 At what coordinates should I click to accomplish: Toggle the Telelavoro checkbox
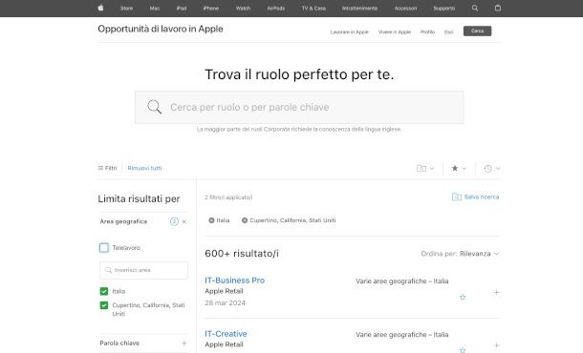[x=104, y=248]
